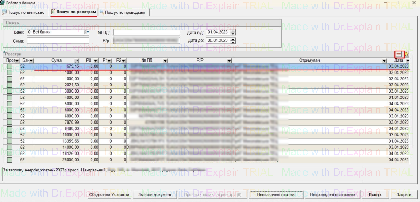Open the Пошук по виписках tab

(23, 12)
